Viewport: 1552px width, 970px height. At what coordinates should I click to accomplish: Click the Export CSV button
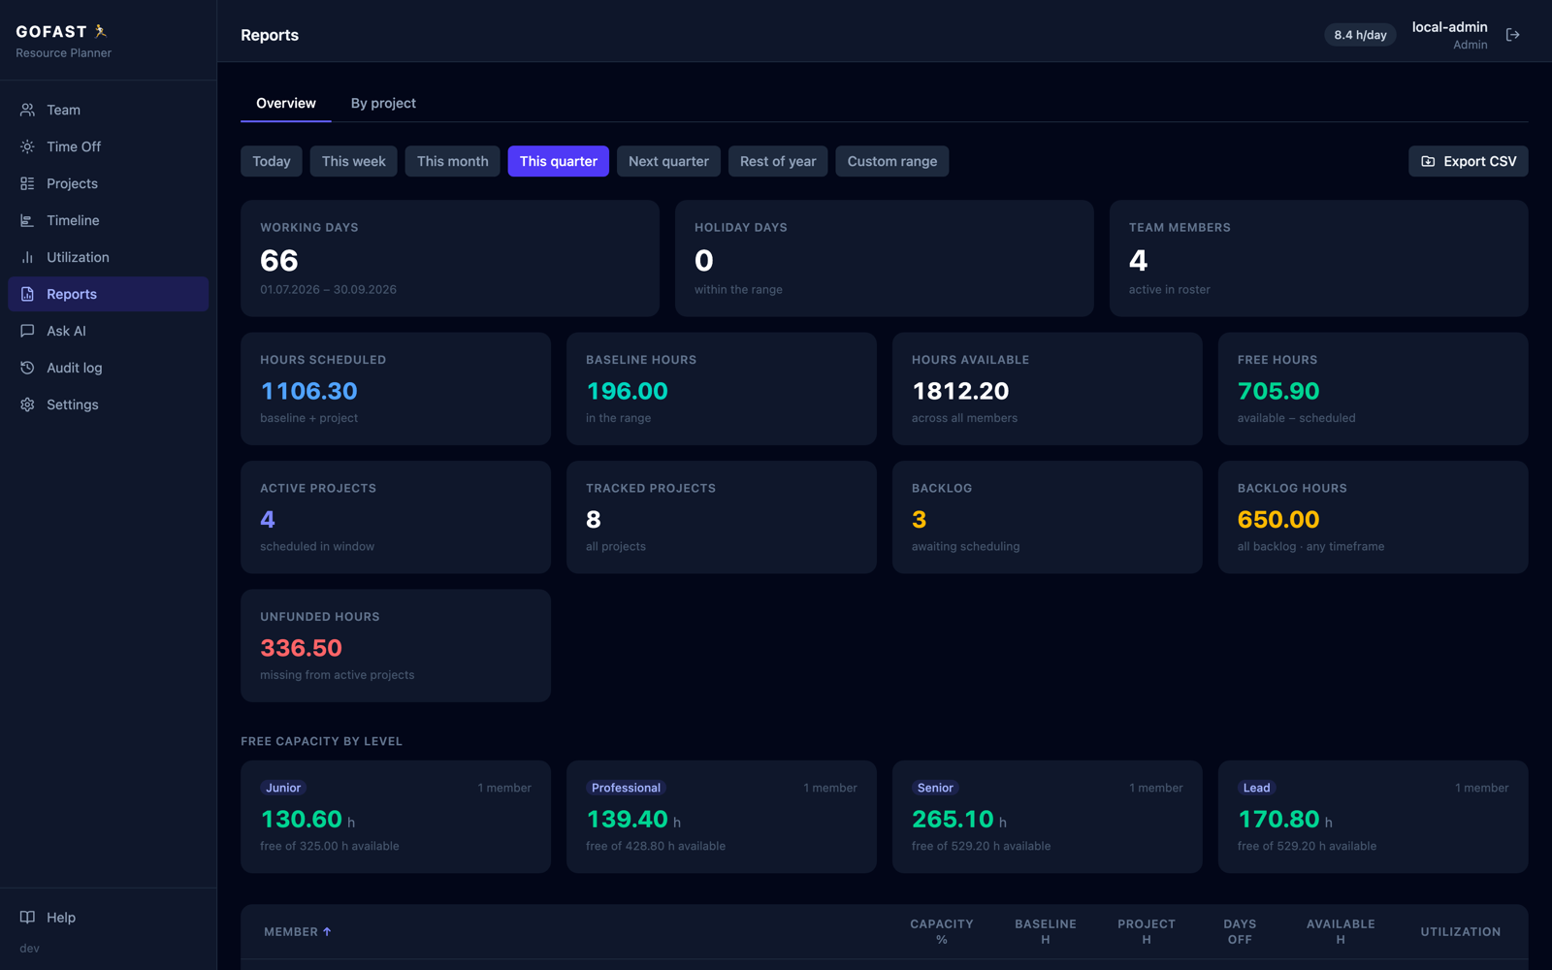(x=1469, y=161)
